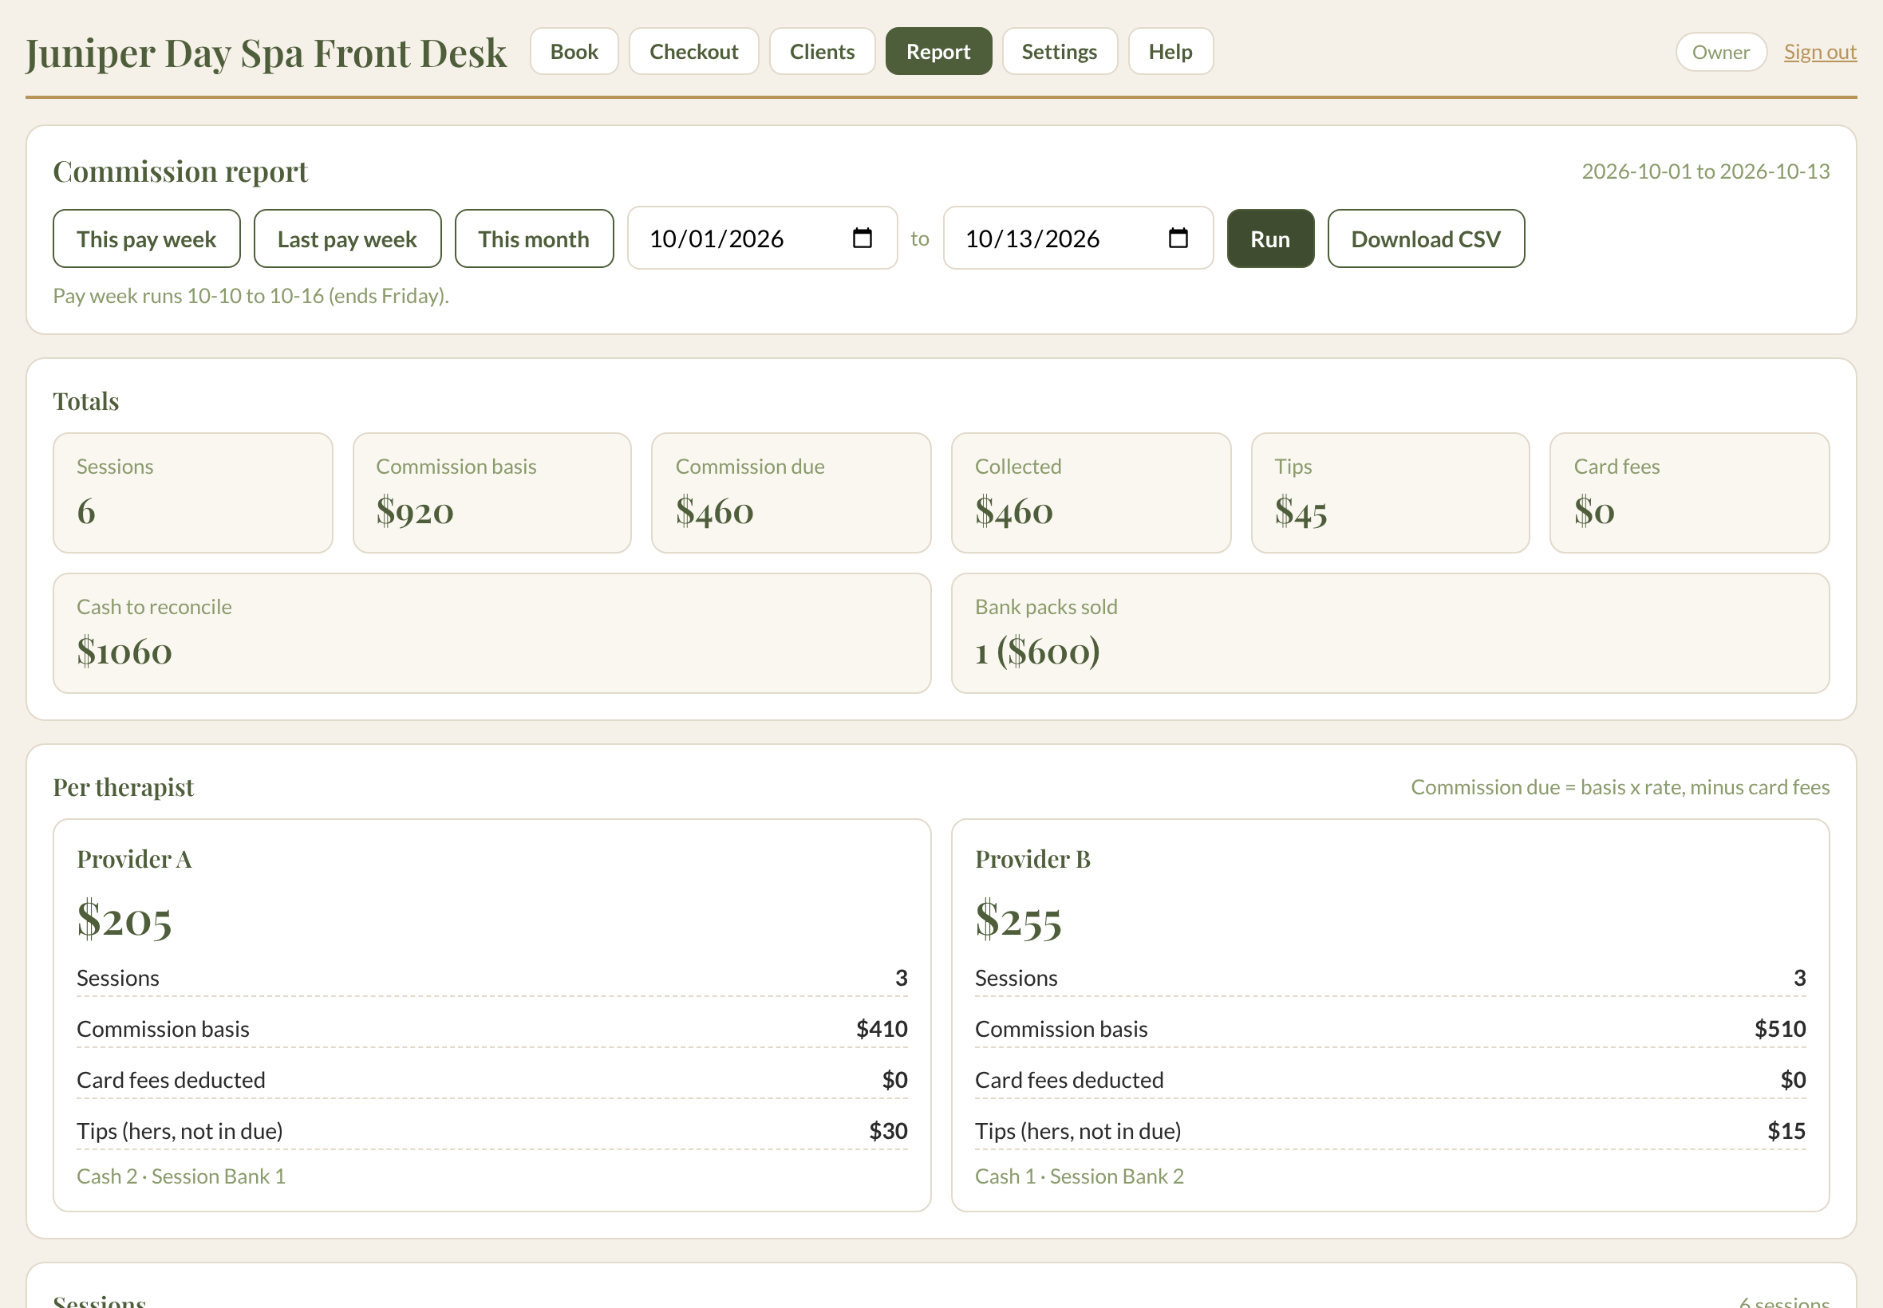Choose the Last pay week preset
The width and height of the screenshot is (1883, 1308).
pos(347,238)
